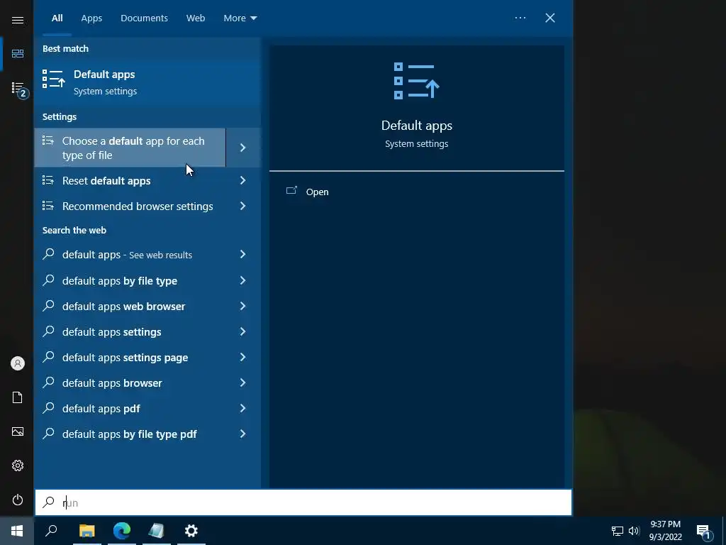This screenshot has height=545, width=726.
Task: Expand arrow for default apps pdf
Action: pos(243,408)
